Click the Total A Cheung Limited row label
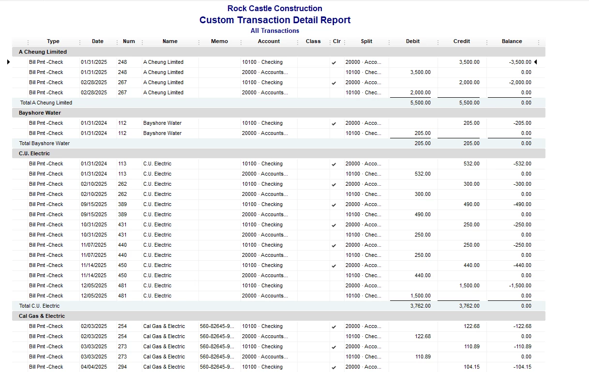Viewport: 589px width, 372px height. (46, 103)
